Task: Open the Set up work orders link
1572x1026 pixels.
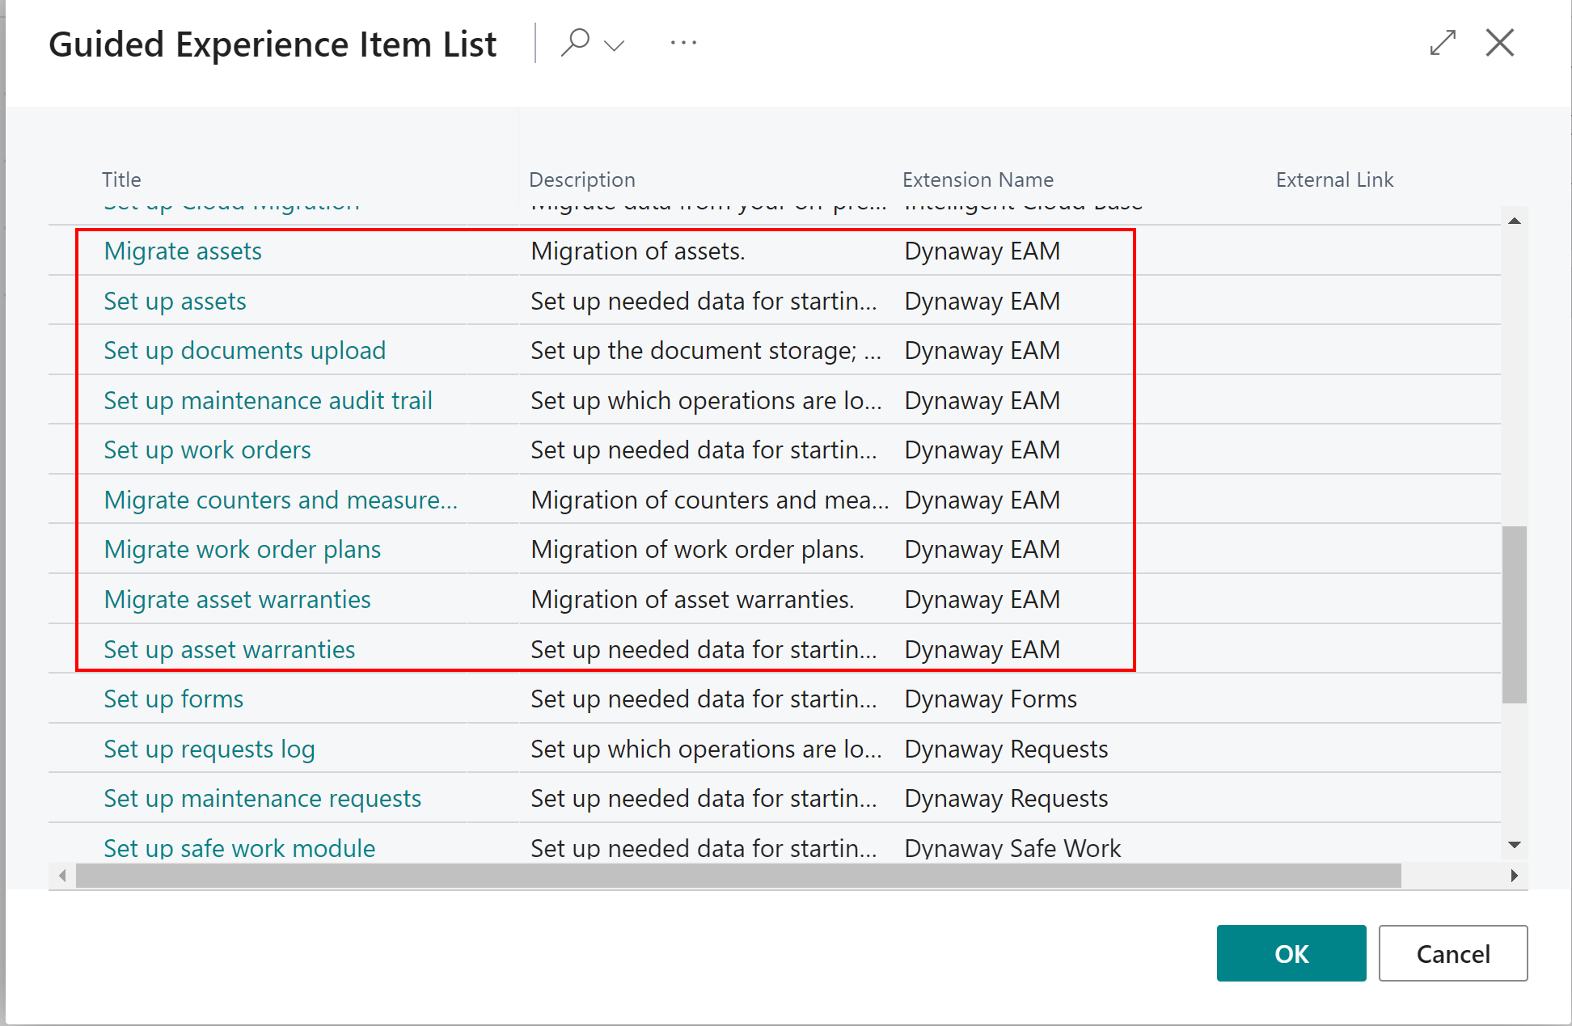Action: (x=207, y=450)
